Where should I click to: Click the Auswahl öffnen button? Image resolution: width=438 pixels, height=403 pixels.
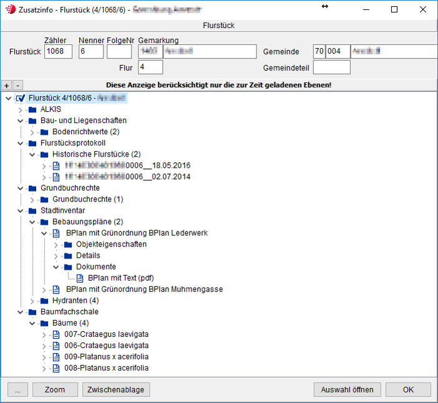tap(347, 390)
